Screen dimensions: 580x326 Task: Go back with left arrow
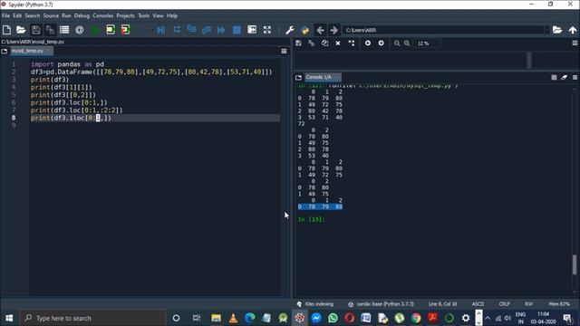pyautogui.click(x=320, y=30)
